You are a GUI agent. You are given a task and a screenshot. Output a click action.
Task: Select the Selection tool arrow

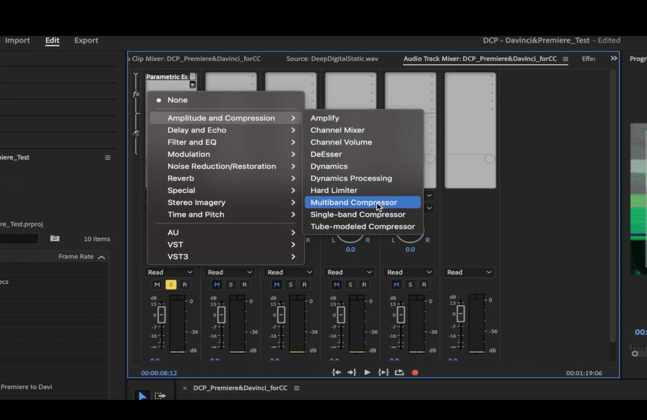coord(142,396)
